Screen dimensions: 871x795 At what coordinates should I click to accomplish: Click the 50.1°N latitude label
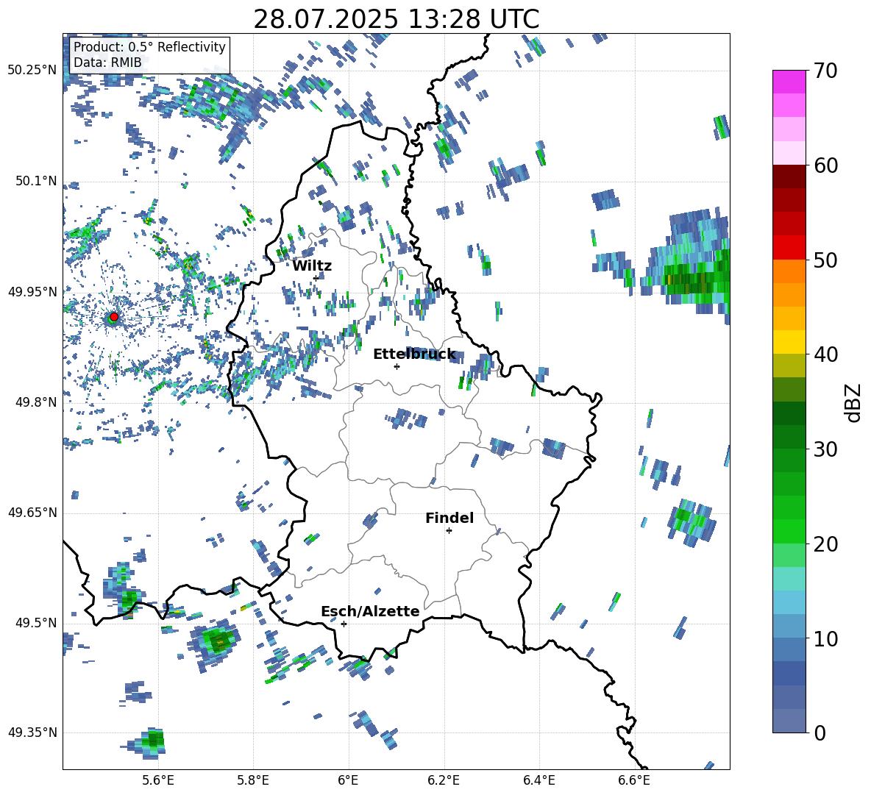(x=35, y=181)
